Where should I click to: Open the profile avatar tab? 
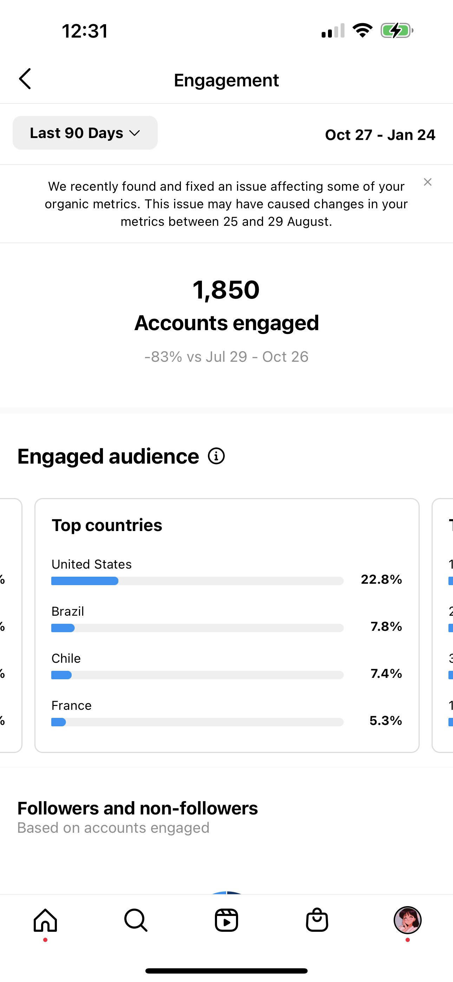407,920
